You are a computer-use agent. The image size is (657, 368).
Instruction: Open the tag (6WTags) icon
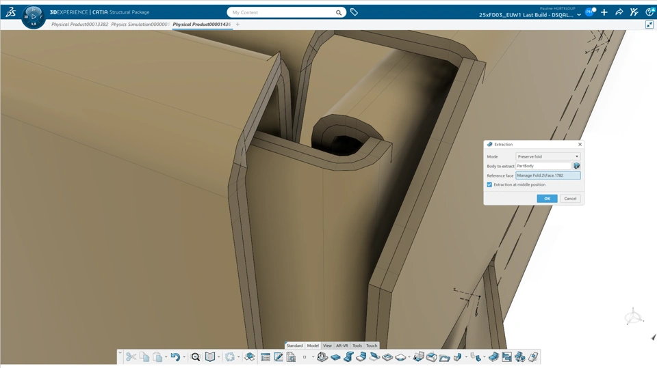354,12
